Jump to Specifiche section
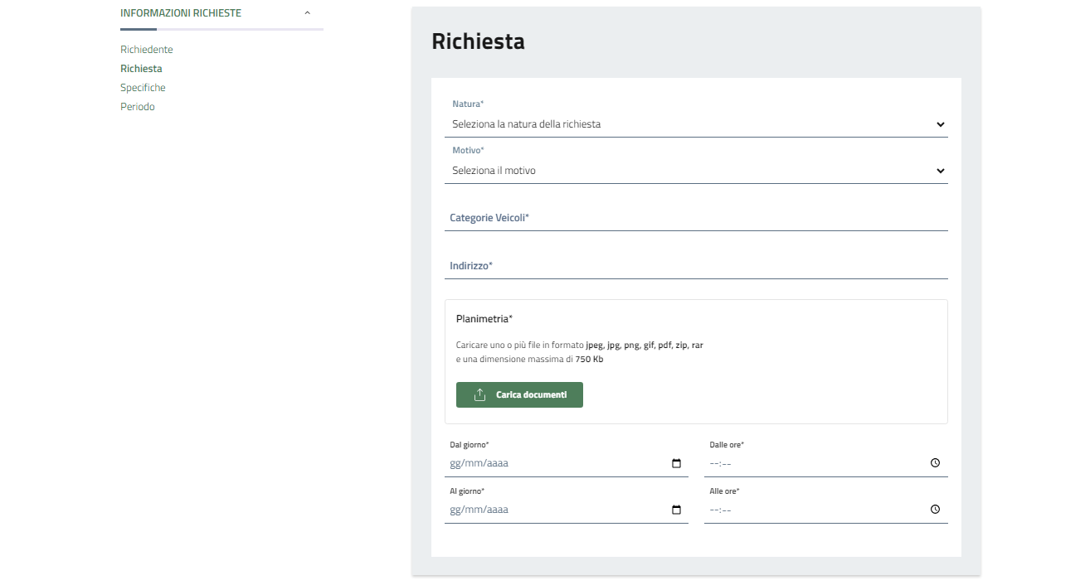 [x=143, y=88]
